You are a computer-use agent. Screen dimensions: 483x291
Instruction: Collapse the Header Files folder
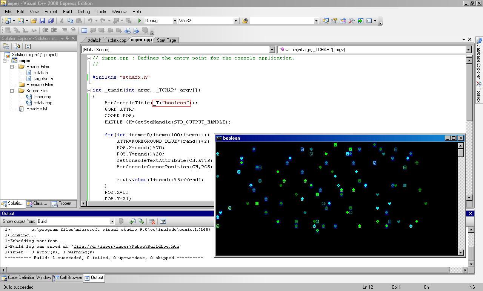click(12, 67)
